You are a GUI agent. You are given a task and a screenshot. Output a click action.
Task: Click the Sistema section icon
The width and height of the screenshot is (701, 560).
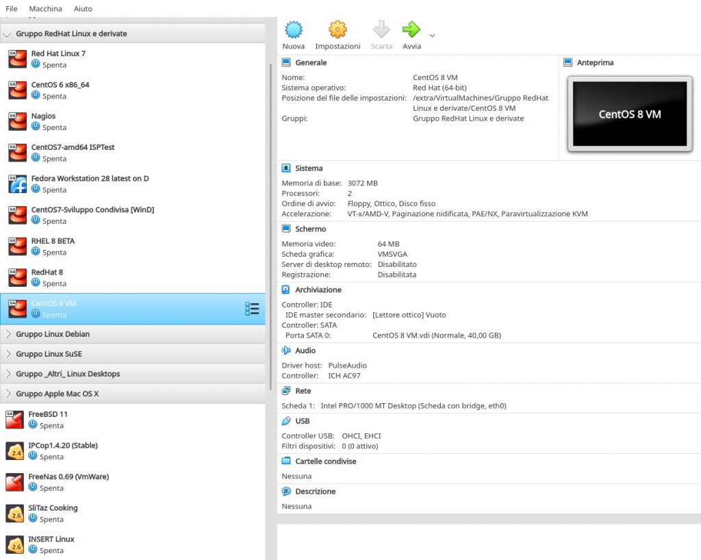pos(286,168)
